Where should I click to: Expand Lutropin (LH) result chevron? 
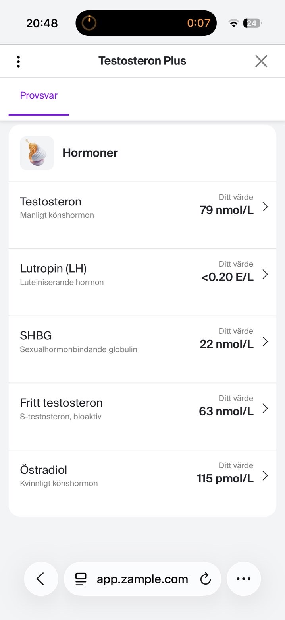pyautogui.click(x=265, y=274)
